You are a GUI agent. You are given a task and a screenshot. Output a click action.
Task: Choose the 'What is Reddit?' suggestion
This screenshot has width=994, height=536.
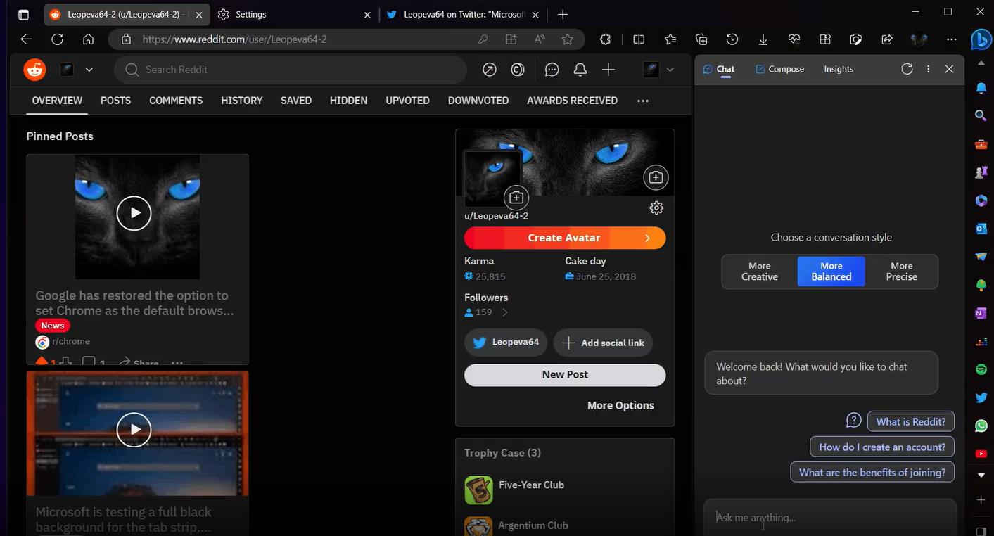click(x=911, y=421)
